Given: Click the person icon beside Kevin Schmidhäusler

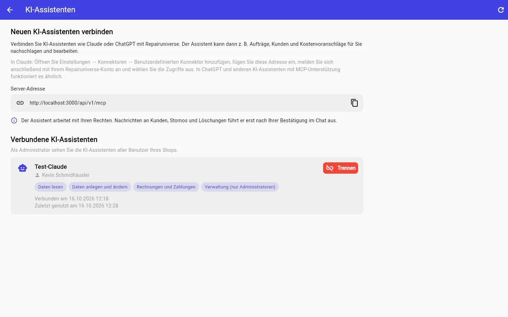Looking at the screenshot, I should 37,175.
